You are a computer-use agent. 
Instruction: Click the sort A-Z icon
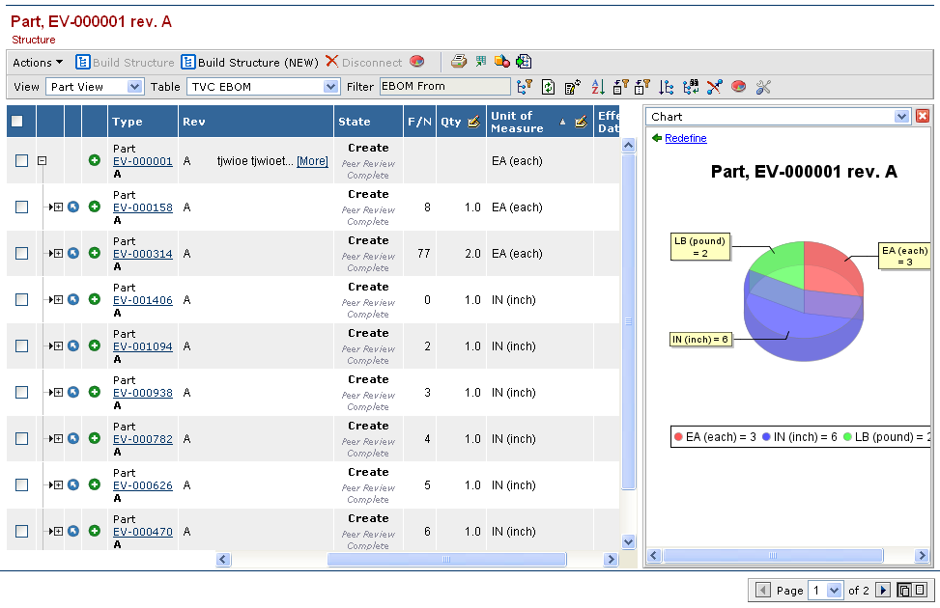[597, 87]
